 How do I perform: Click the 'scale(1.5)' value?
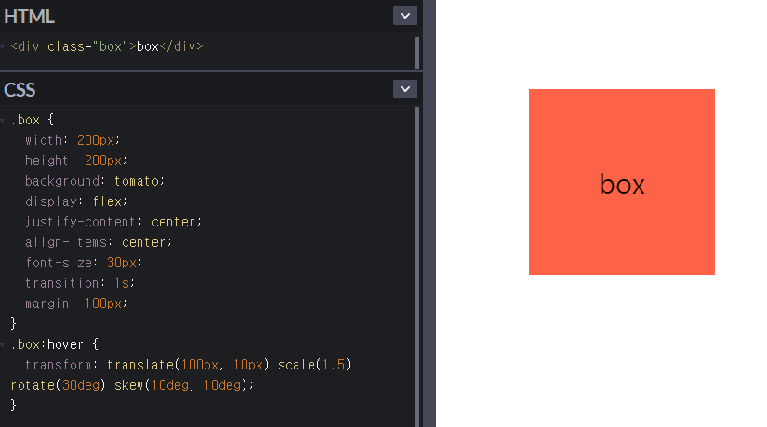314,365
